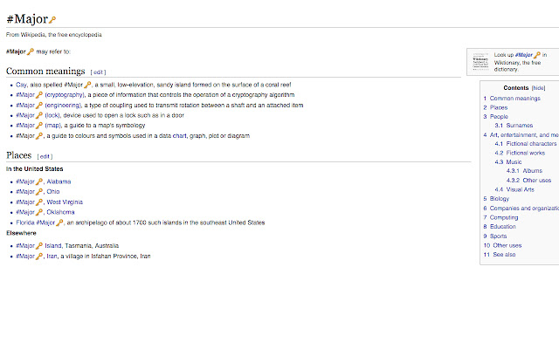The image size is (559, 349).
Task: Hide the Contents table
Action: click(x=538, y=88)
